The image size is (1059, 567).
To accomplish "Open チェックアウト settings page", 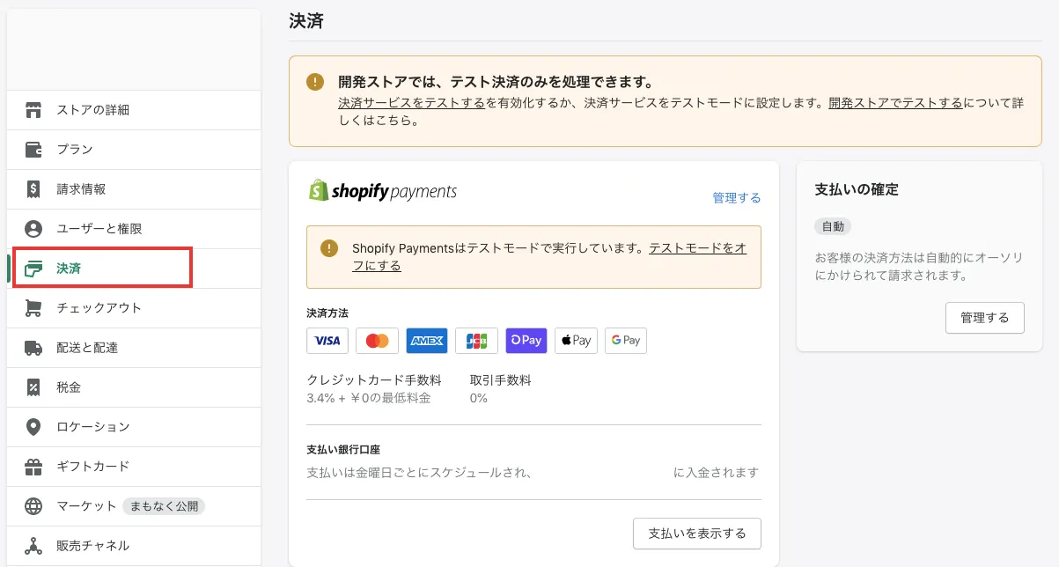I will pos(134,308).
